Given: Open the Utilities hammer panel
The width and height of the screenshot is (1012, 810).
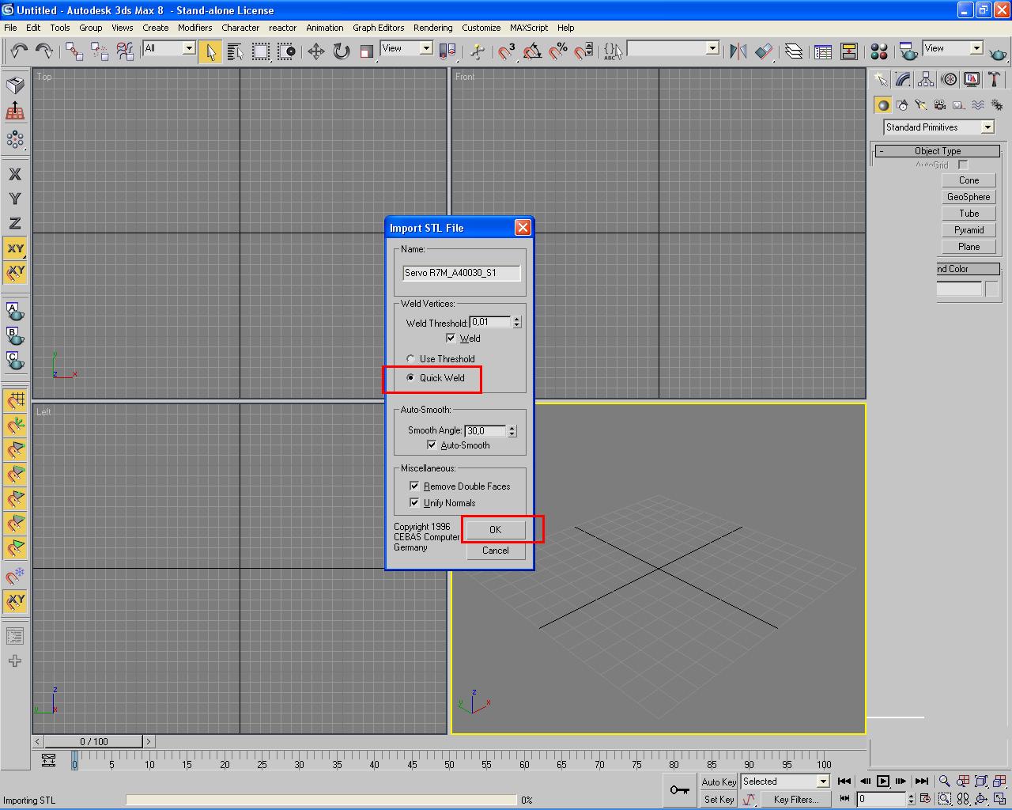Looking at the screenshot, I should click(995, 80).
